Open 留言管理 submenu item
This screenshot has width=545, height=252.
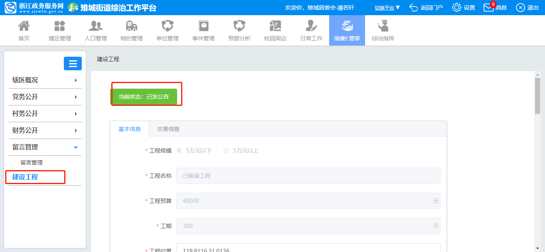[32, 163]
